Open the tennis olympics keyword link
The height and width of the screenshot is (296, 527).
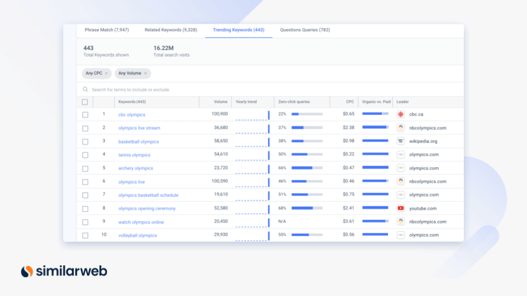click(134, 155)
